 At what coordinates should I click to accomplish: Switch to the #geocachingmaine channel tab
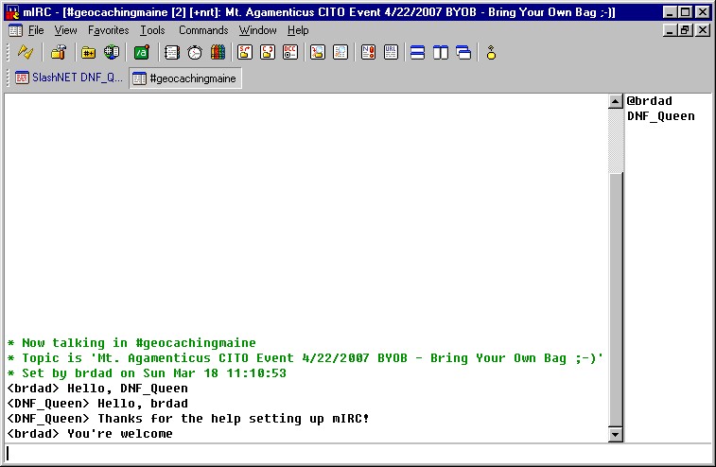[185, 78]
